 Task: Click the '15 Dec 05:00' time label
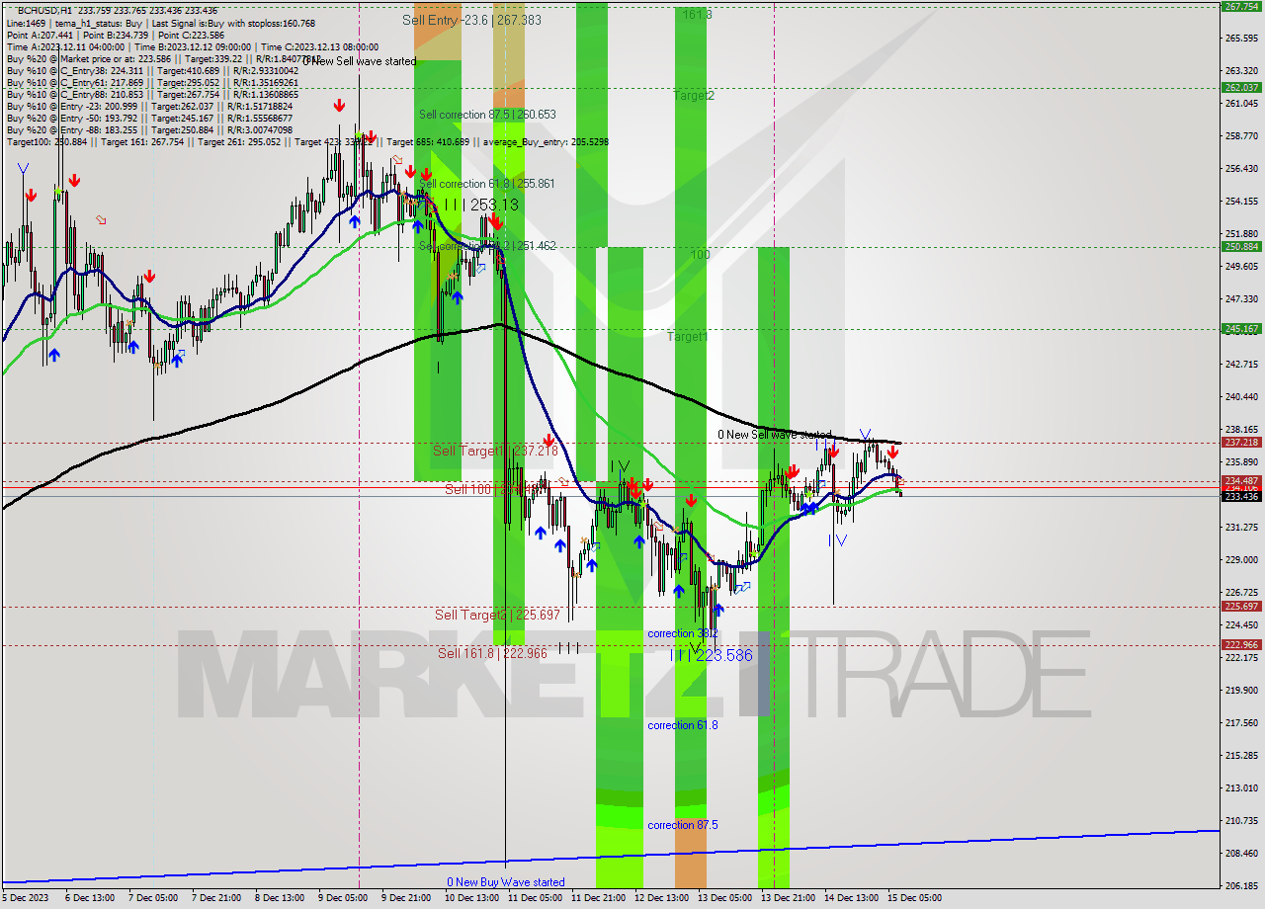click(x=914, y=898)
